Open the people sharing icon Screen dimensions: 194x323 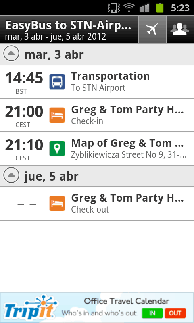pyautogui.click(x=180, y=29)
